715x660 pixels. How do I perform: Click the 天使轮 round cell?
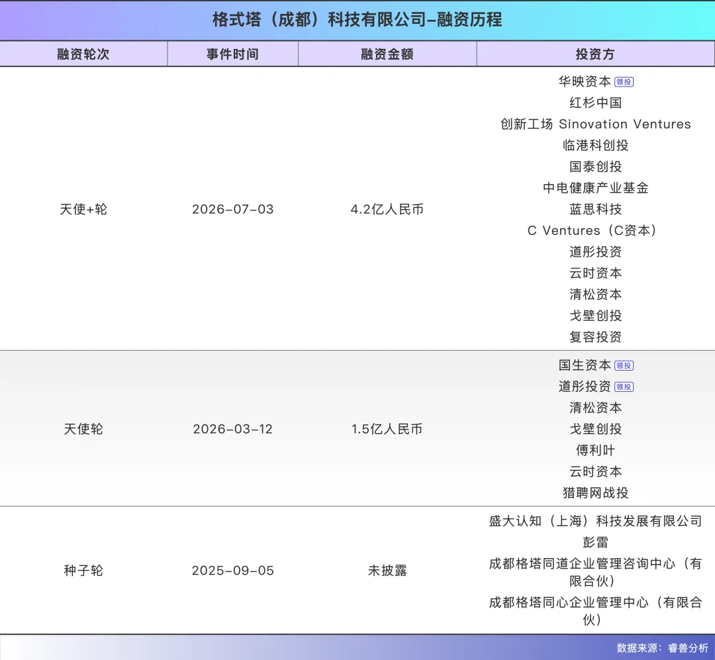83,429
